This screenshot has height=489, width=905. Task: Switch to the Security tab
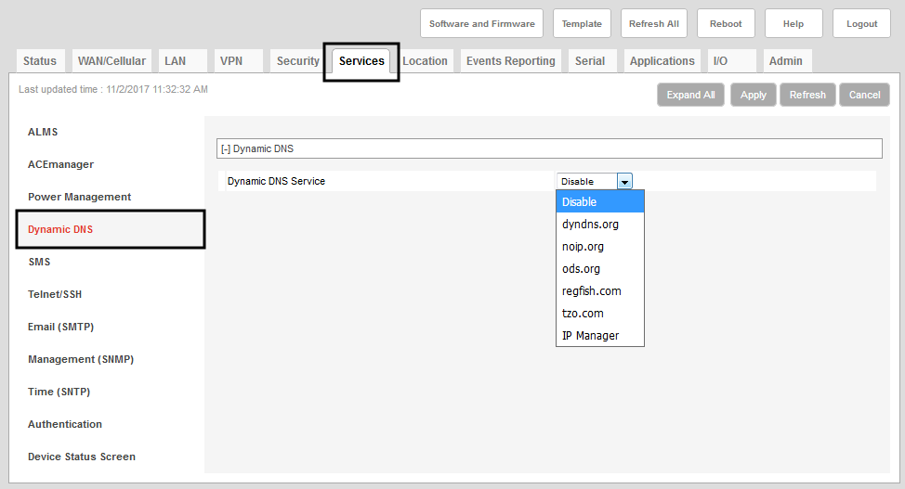click(297, 61)
